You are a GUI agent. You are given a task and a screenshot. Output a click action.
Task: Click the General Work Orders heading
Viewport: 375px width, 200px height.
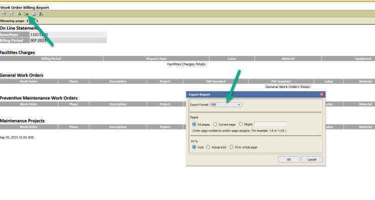(21, 75)
